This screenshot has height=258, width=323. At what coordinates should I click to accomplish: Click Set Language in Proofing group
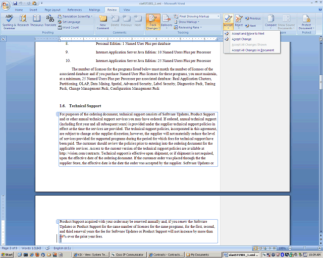(69, 22)
